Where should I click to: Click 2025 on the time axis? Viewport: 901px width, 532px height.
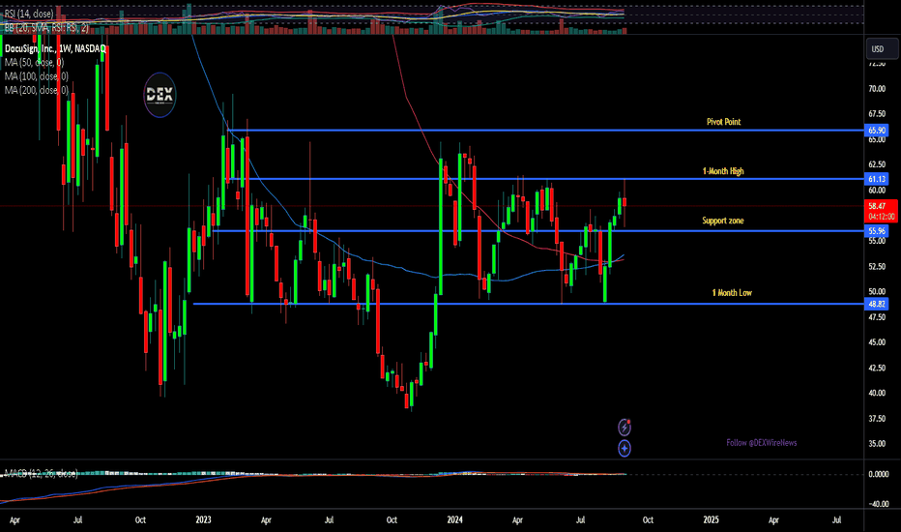click(711, 519)
